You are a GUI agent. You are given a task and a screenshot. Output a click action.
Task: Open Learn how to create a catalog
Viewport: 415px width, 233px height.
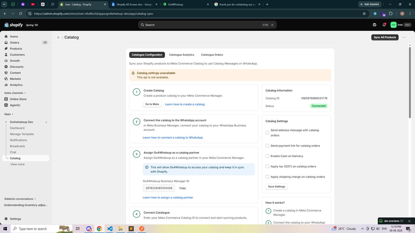coord(185,104)
